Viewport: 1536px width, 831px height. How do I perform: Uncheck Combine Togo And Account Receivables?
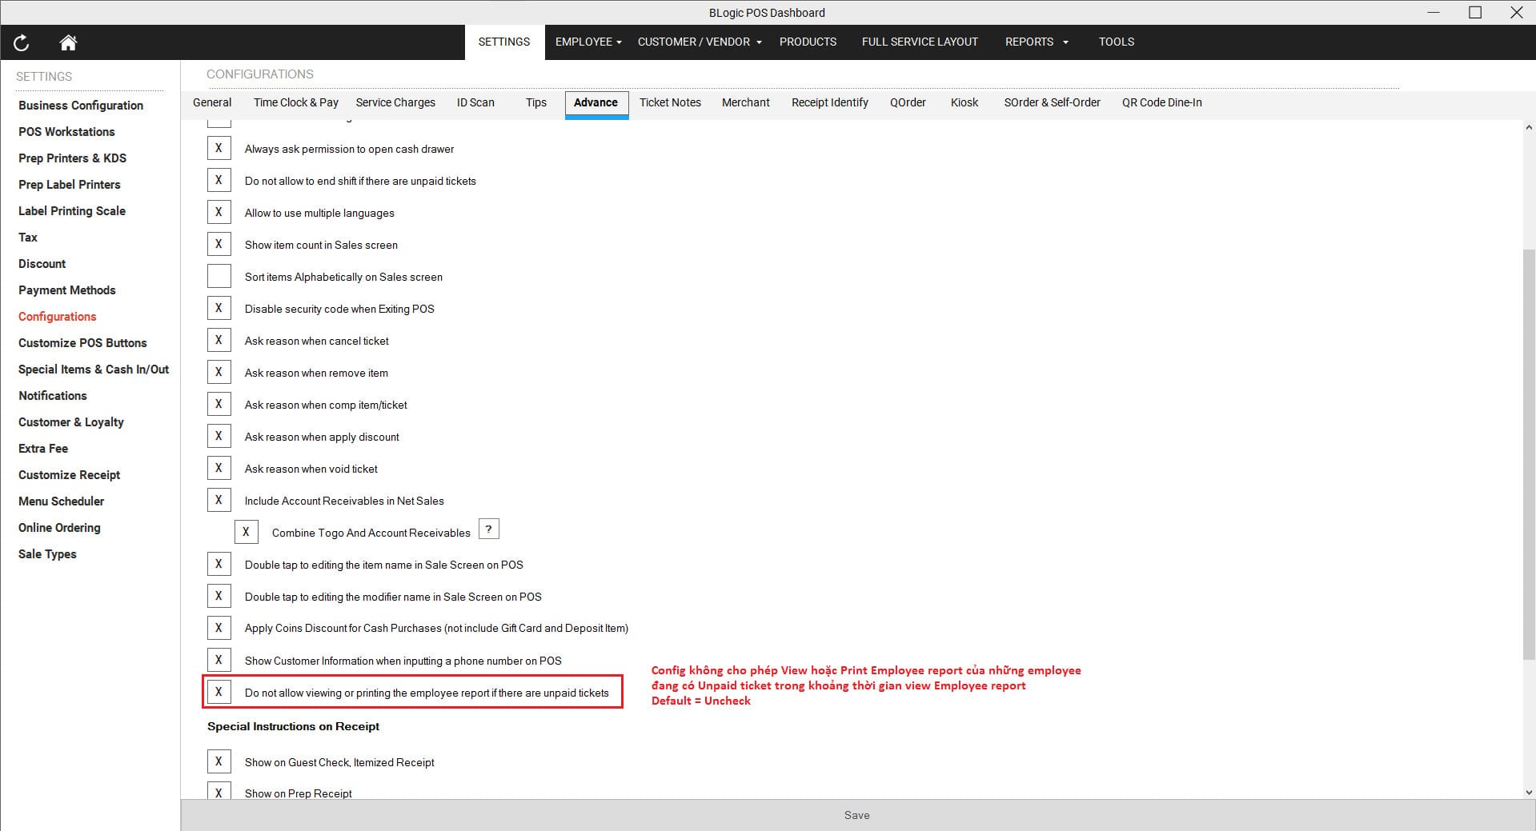tap(246, 532)
